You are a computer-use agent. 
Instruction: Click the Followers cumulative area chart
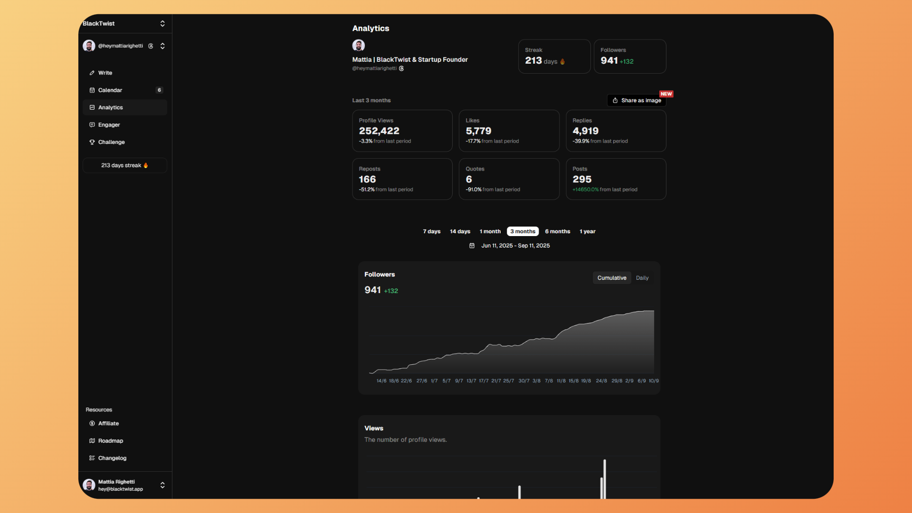tap(512, 342)
